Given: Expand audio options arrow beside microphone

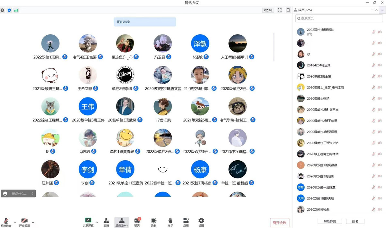Looking at the screenshot, I should (14, 222).
